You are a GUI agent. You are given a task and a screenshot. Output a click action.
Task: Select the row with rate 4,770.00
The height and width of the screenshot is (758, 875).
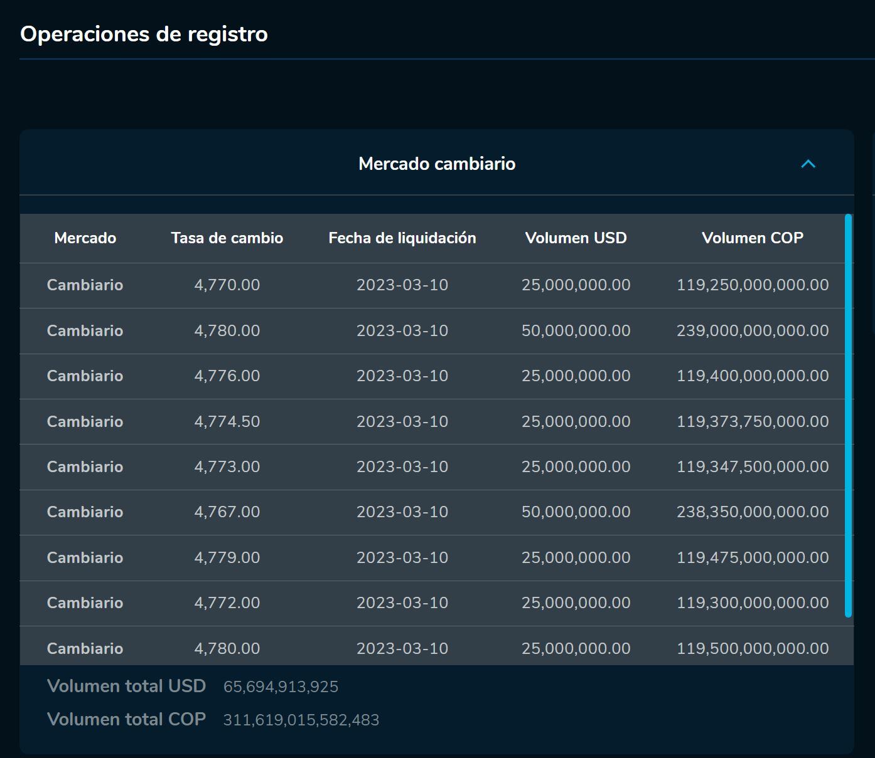tap(227, 285)
